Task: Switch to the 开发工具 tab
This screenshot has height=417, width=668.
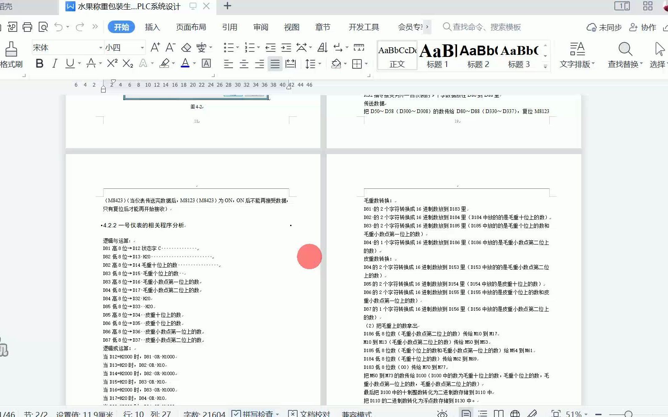Action: 364,27
